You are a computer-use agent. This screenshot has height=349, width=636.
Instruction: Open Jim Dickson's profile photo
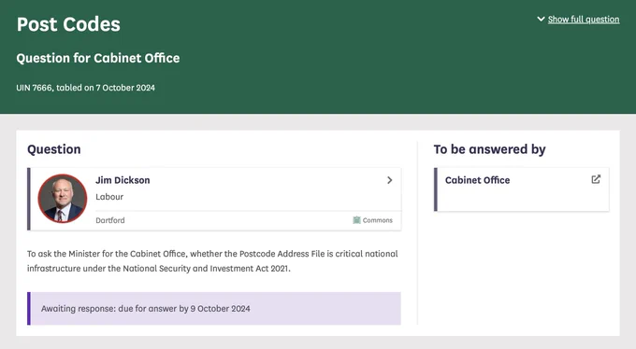(x=63, y=199)
